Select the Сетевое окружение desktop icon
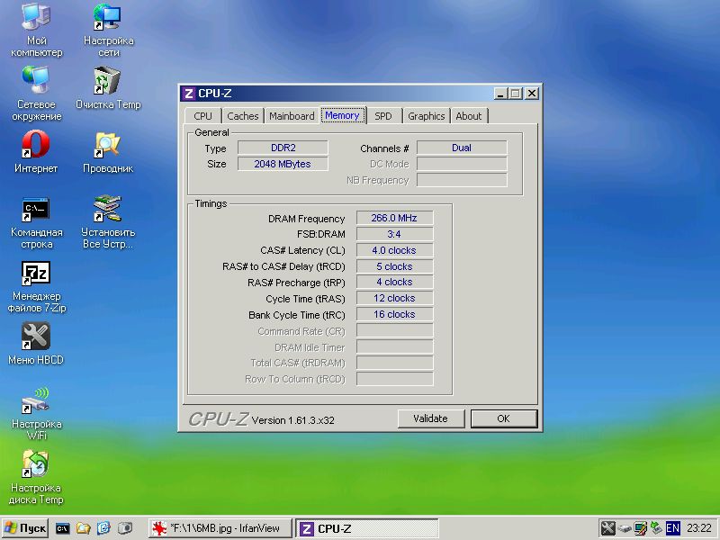 tap(36, 94)
